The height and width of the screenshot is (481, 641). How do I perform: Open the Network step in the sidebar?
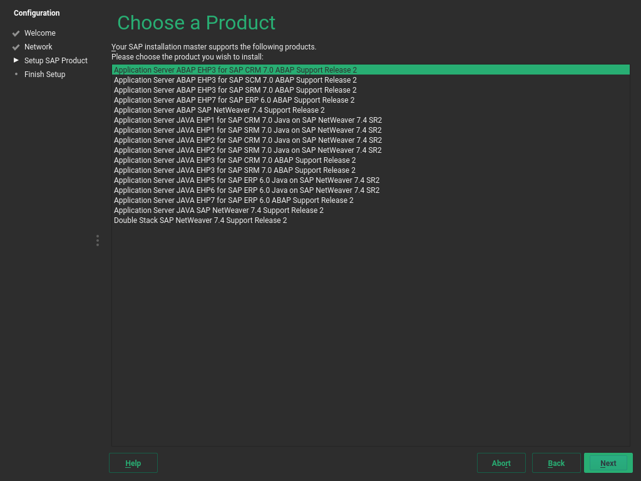pos(38,46)
